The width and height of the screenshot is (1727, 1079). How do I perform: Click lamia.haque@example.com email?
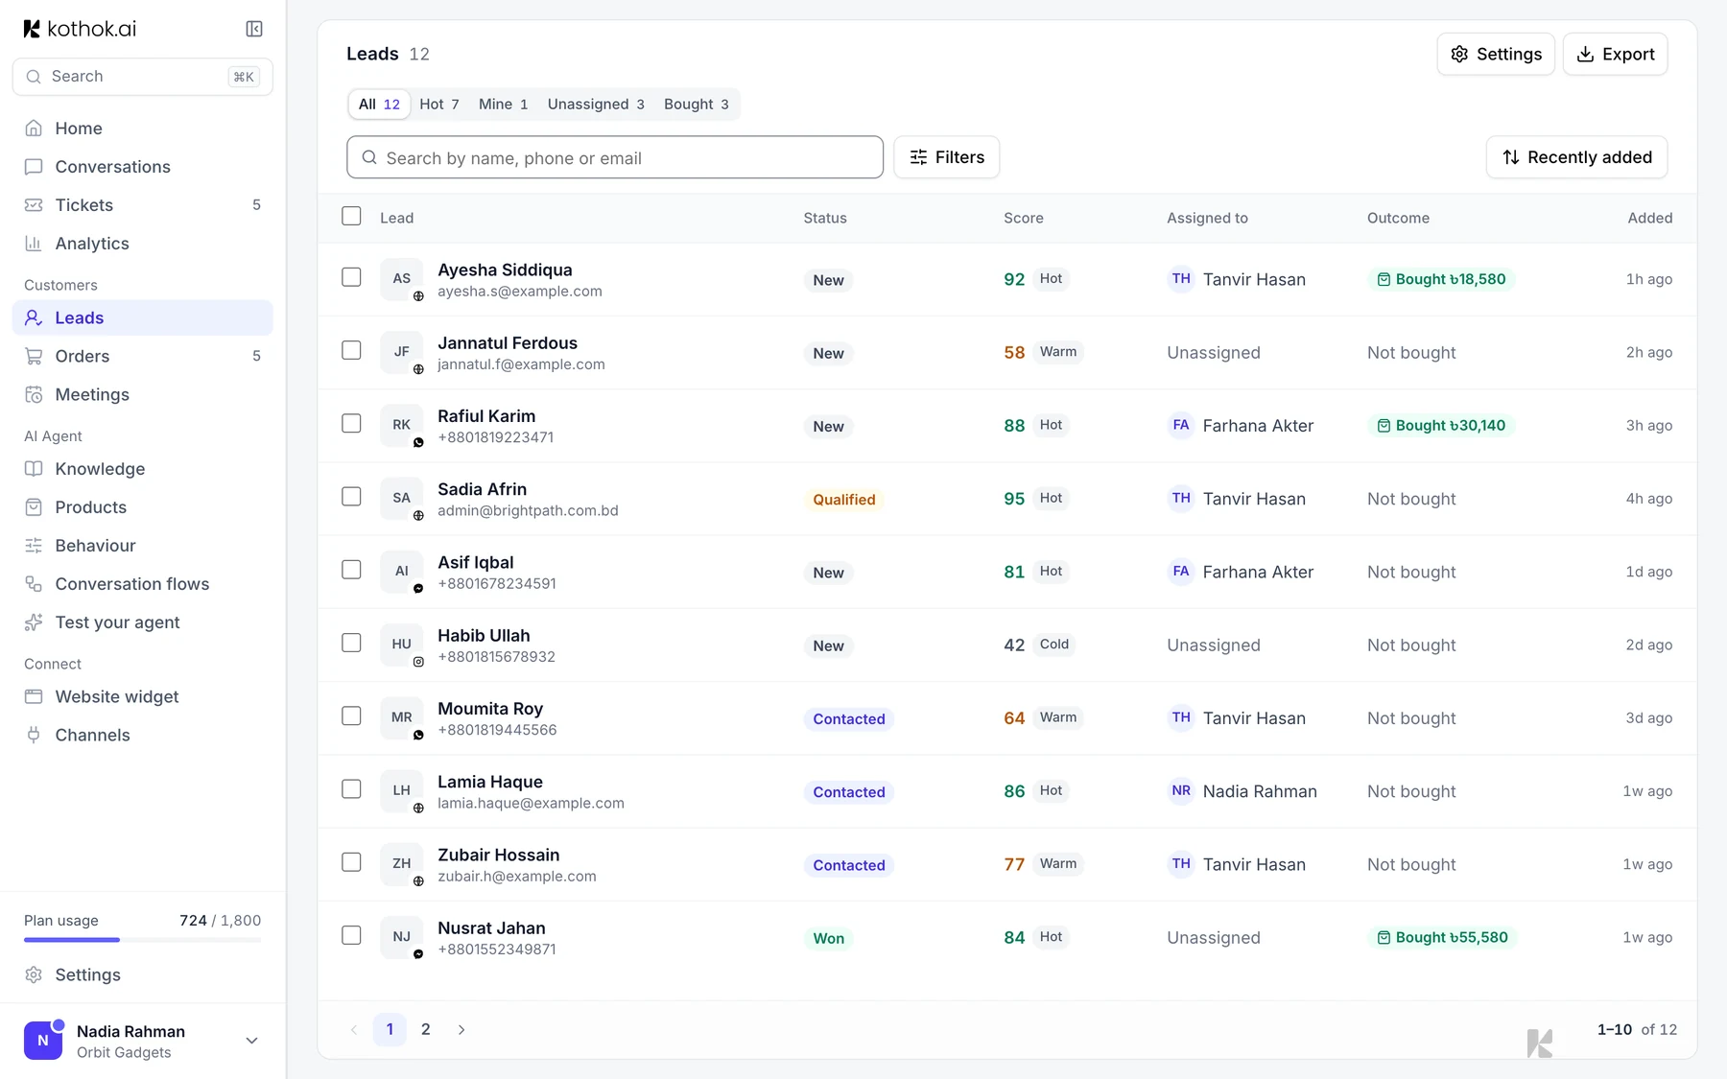click(x=531, y=804)
